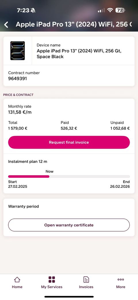Tap the Monthly rate 131,58 €/m
The height and width of the screenshot is (300, 138).
[20, 112]
